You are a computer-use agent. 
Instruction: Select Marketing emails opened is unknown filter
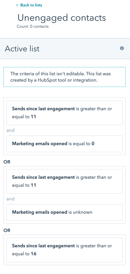pyautogui.click(x=65, y=212)
